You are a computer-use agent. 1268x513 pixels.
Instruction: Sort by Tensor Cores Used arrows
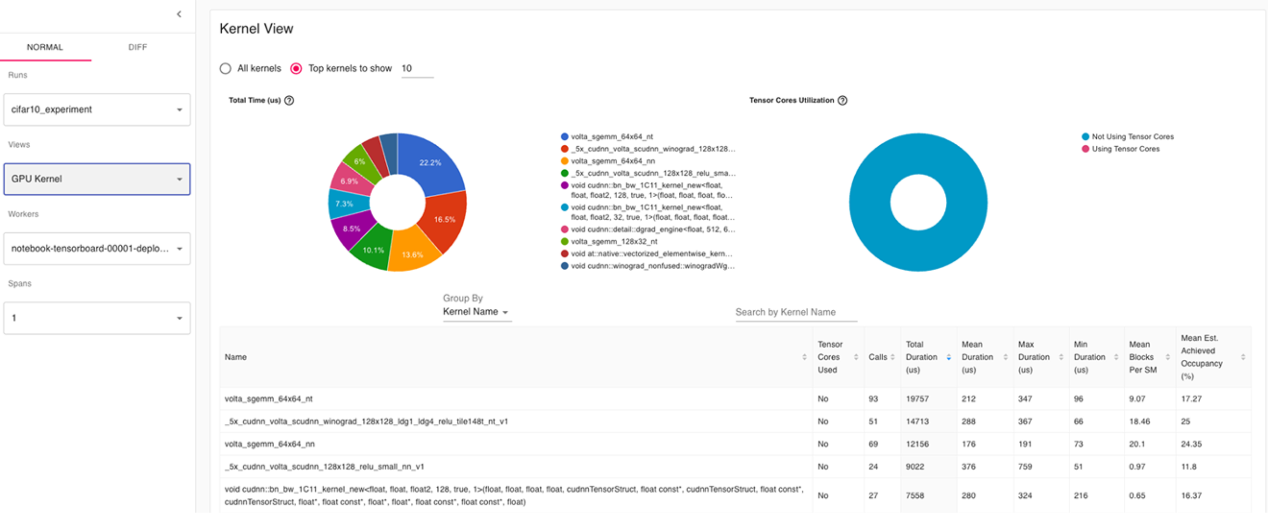(856, 357)
